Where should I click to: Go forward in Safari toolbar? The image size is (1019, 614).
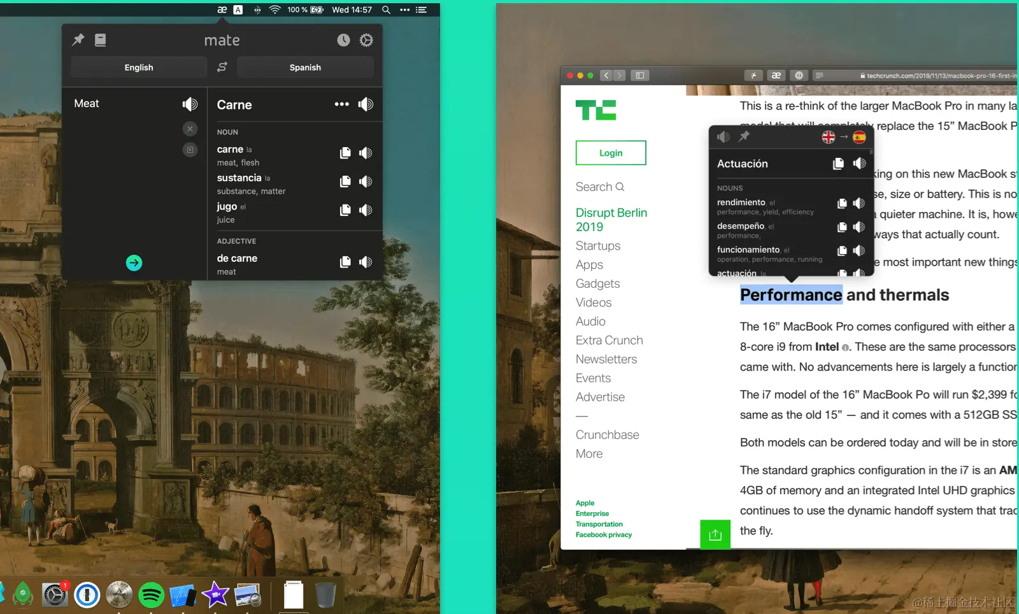point(619,75)
